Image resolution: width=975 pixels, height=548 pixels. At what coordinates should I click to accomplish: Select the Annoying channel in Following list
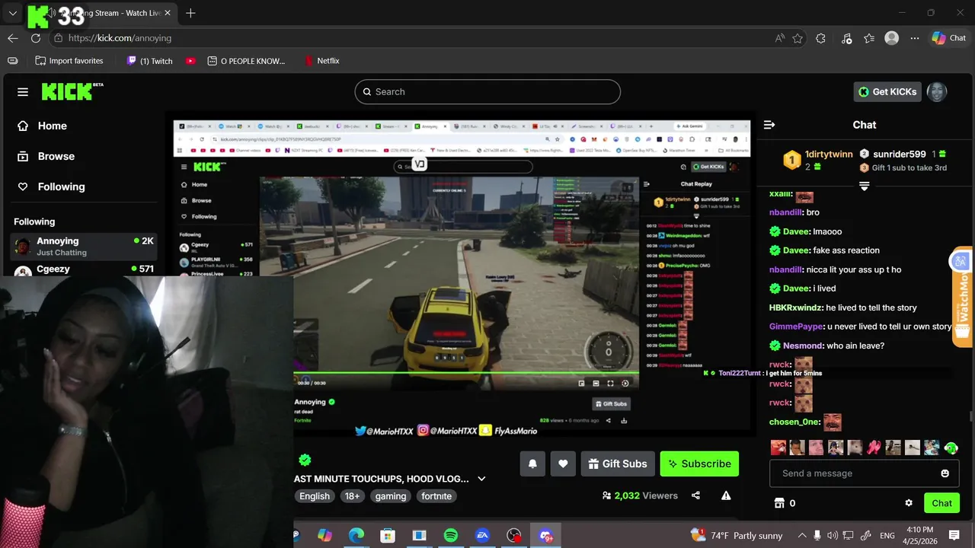click(x=84, y=246)
